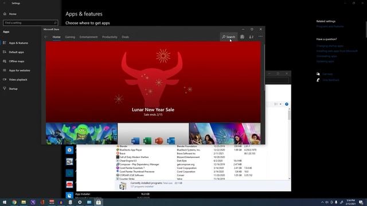The height and width of the screenshot is (206, 367).
Task: Open Downloads and updates icon in Microsoft Store
Action: point(251,37)
